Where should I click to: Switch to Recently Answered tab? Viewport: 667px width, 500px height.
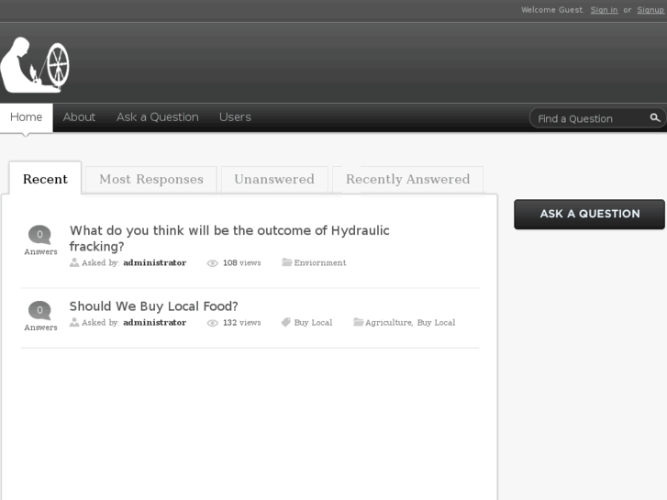click(x=407, y=179)
